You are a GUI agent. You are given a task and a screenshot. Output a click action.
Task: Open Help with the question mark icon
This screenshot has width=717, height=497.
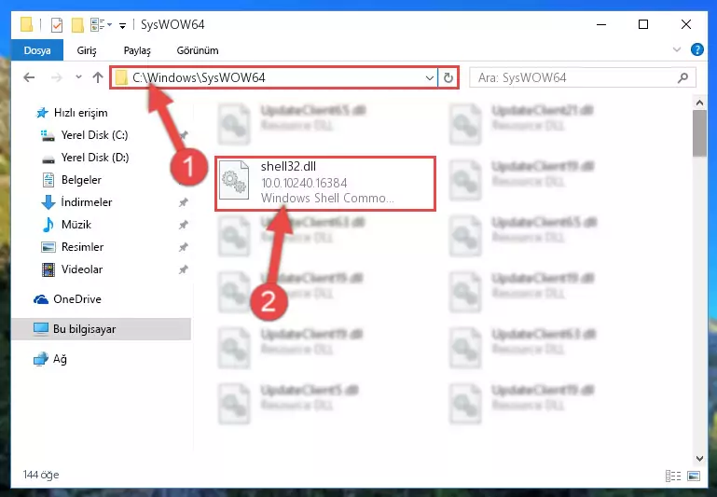point(696,49)
